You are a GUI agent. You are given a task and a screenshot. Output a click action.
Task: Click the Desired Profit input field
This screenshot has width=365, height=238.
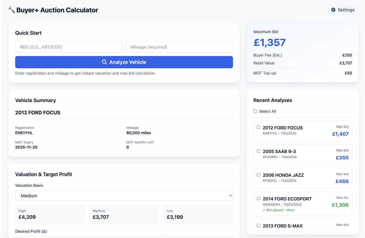pos(124,237)
